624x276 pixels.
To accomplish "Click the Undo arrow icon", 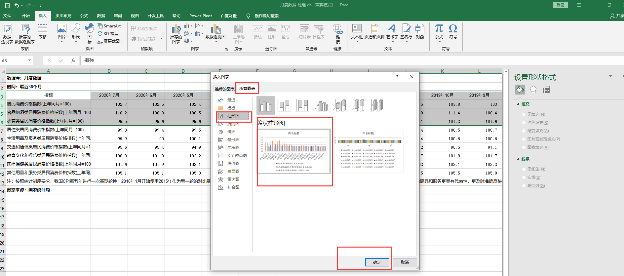I will click(x=17, y=5).
